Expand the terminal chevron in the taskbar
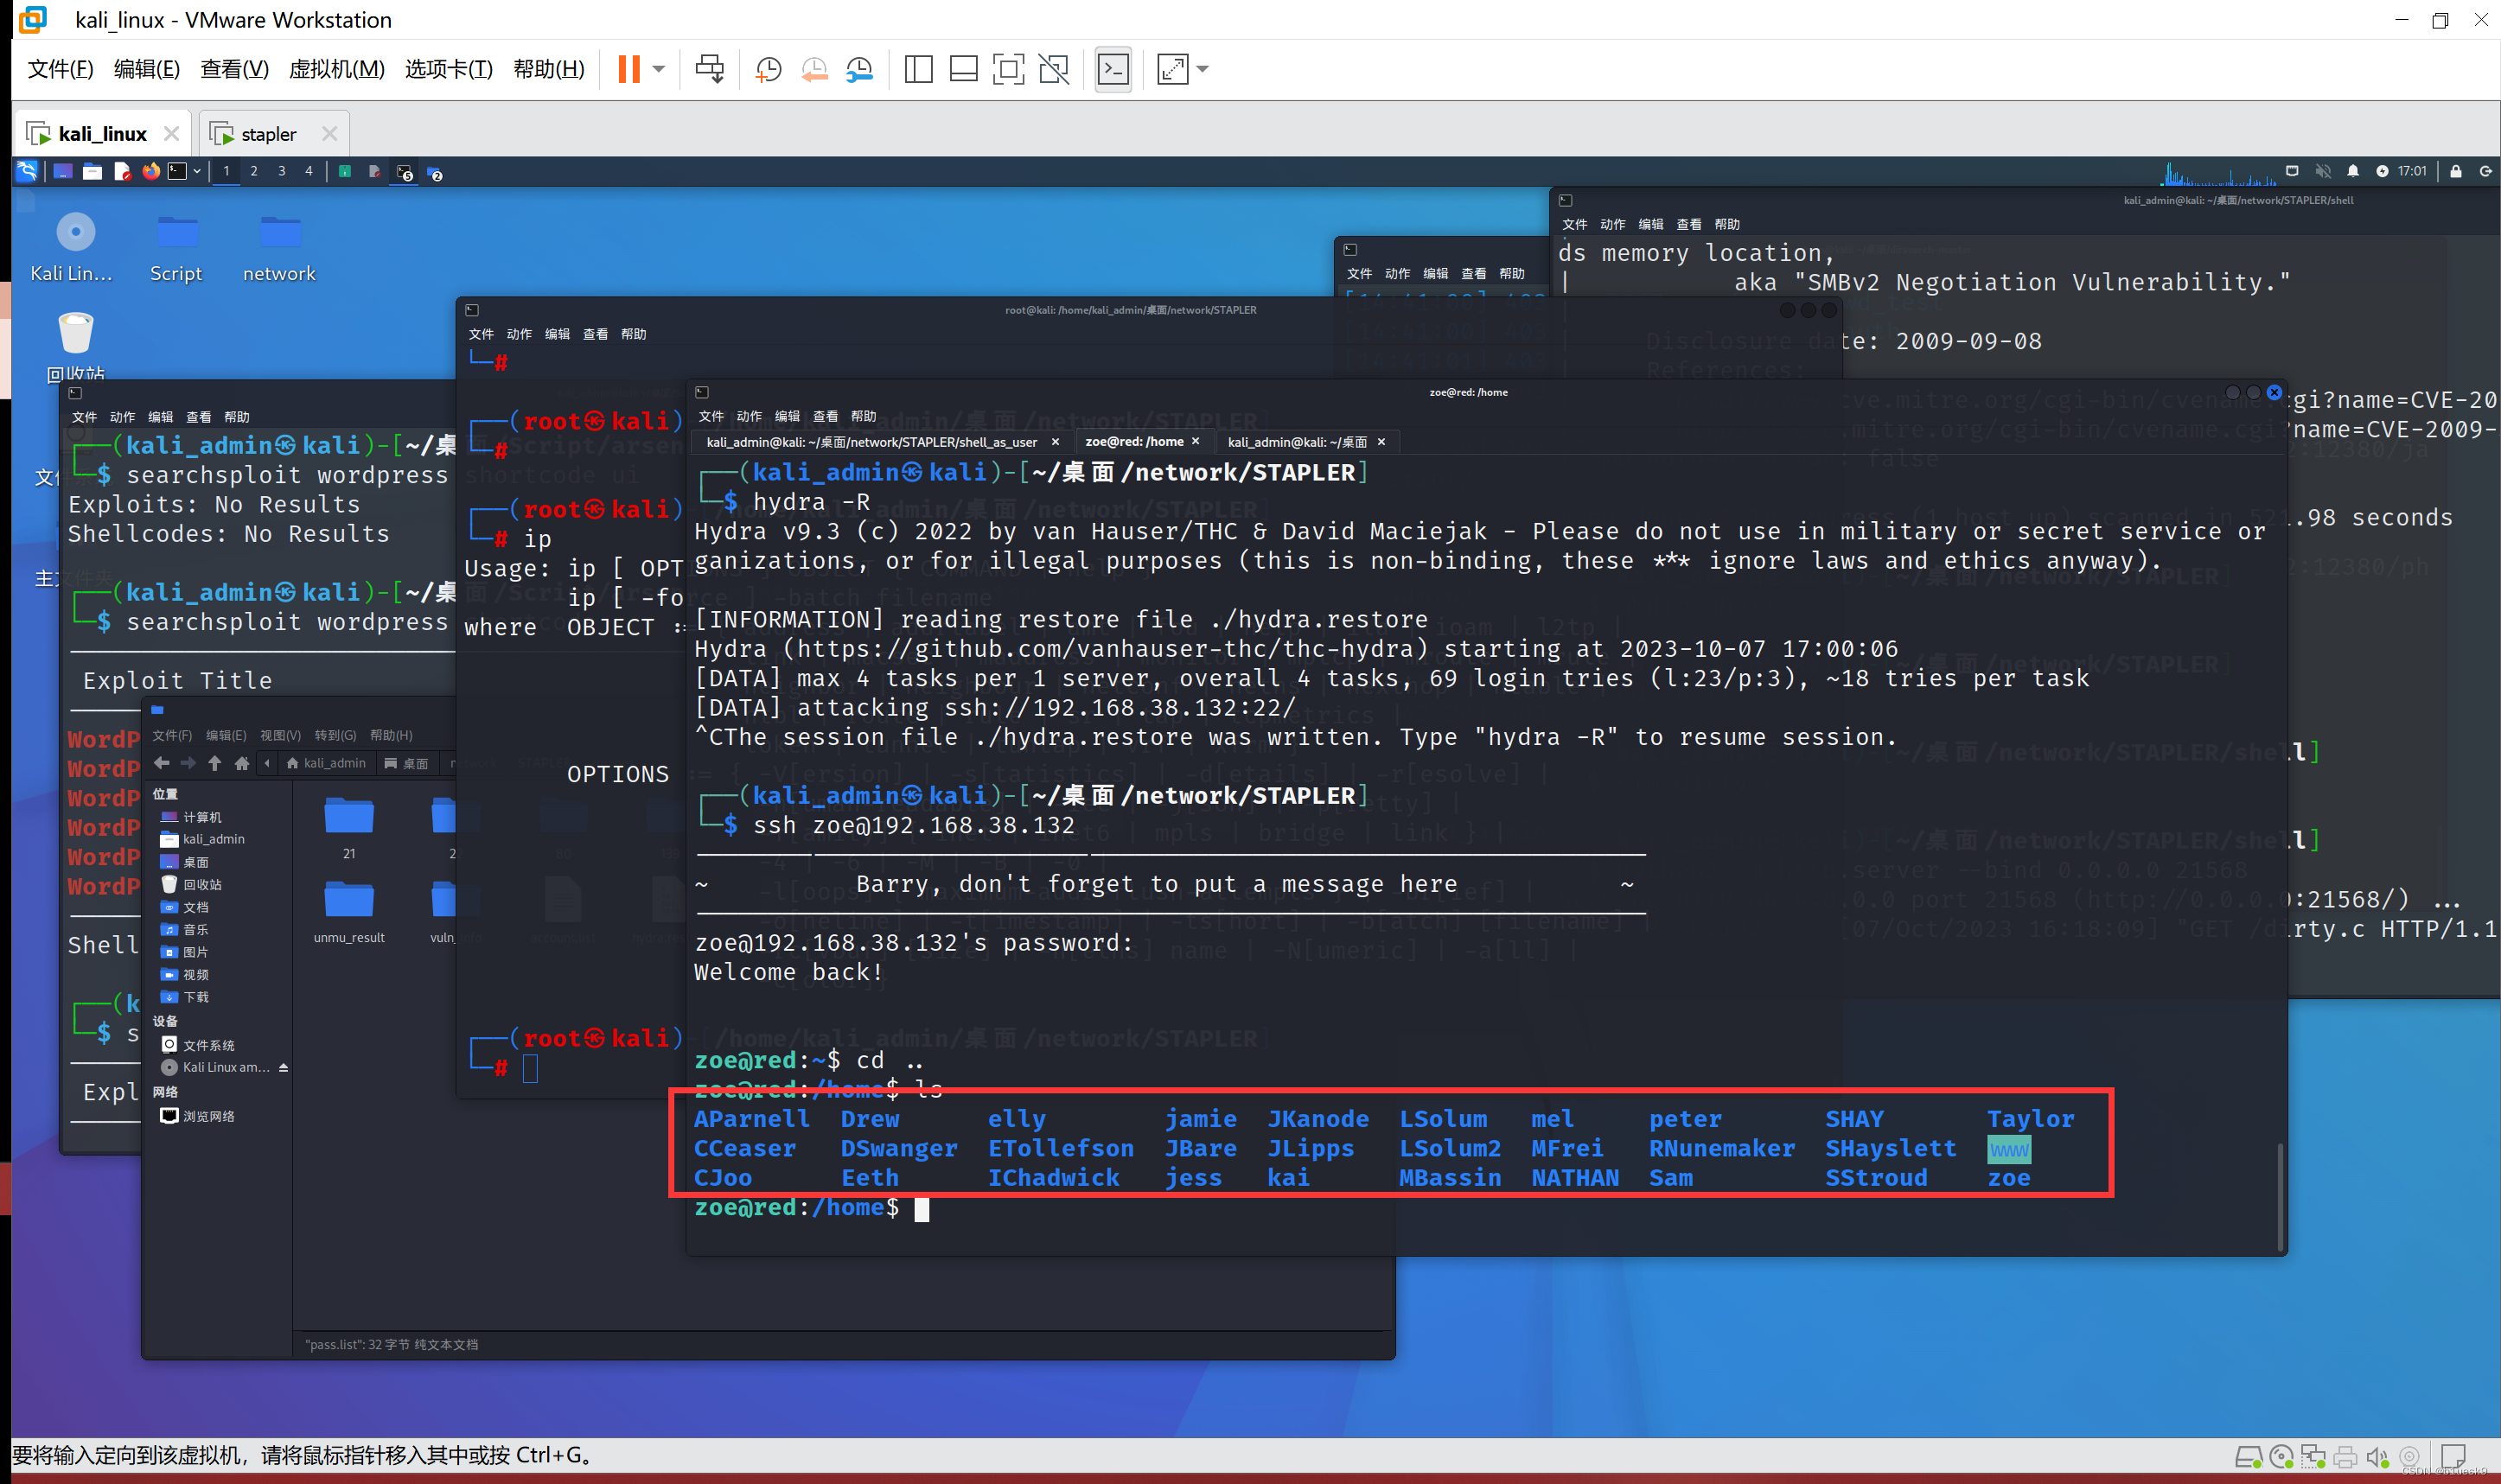 197,171
